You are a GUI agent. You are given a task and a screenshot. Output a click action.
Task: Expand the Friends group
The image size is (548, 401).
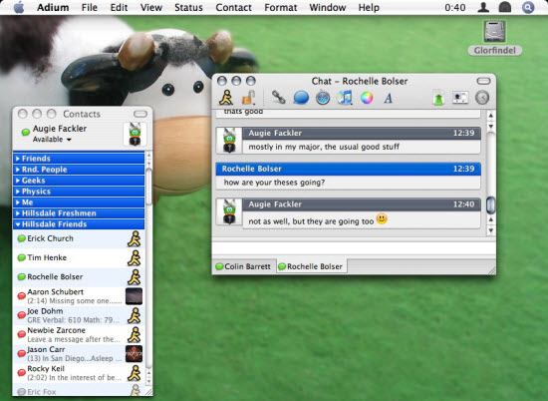[79, 159]
